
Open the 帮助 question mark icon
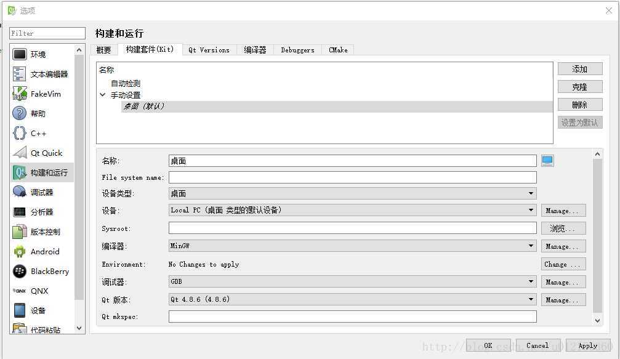(19, 113)
